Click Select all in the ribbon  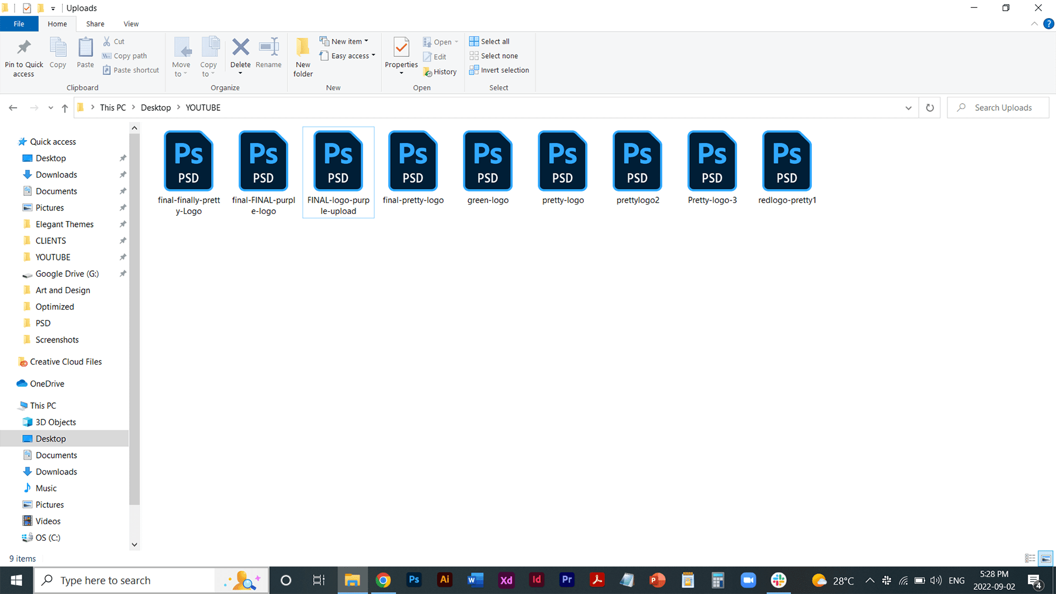point(489,41)
